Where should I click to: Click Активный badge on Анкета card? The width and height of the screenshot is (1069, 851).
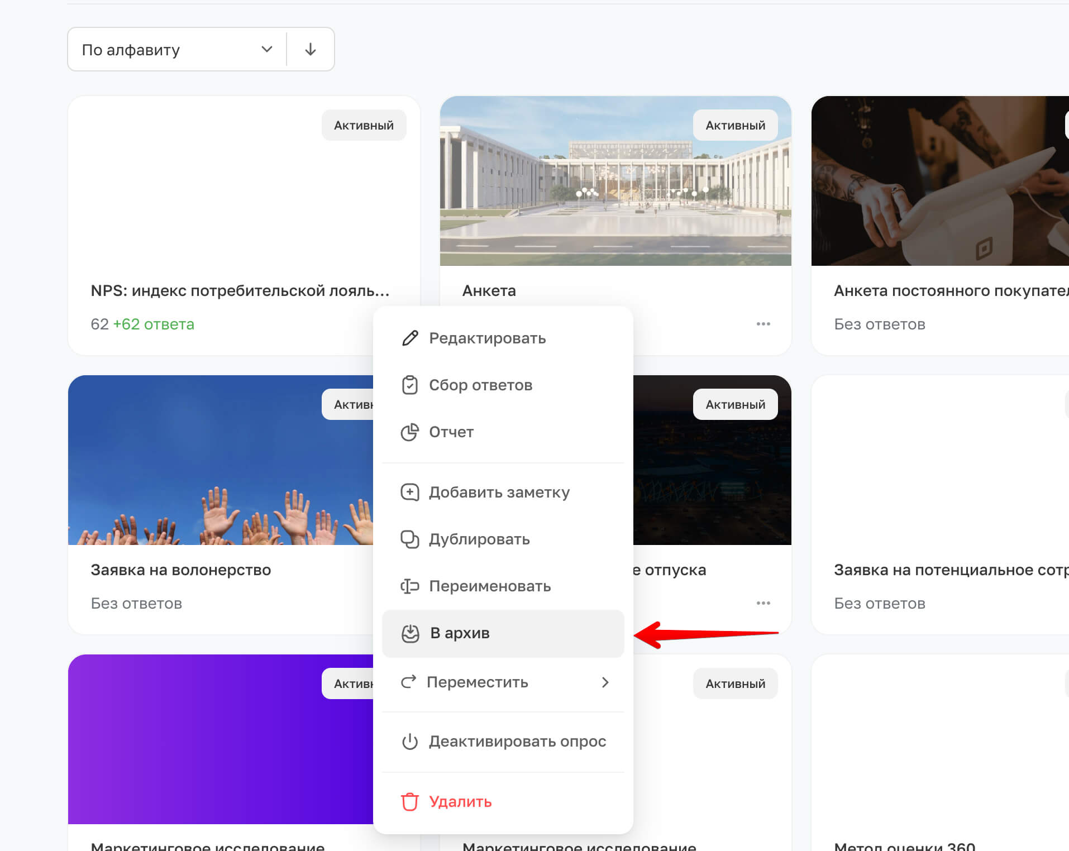pyautogui.click(x=735, y=125)
